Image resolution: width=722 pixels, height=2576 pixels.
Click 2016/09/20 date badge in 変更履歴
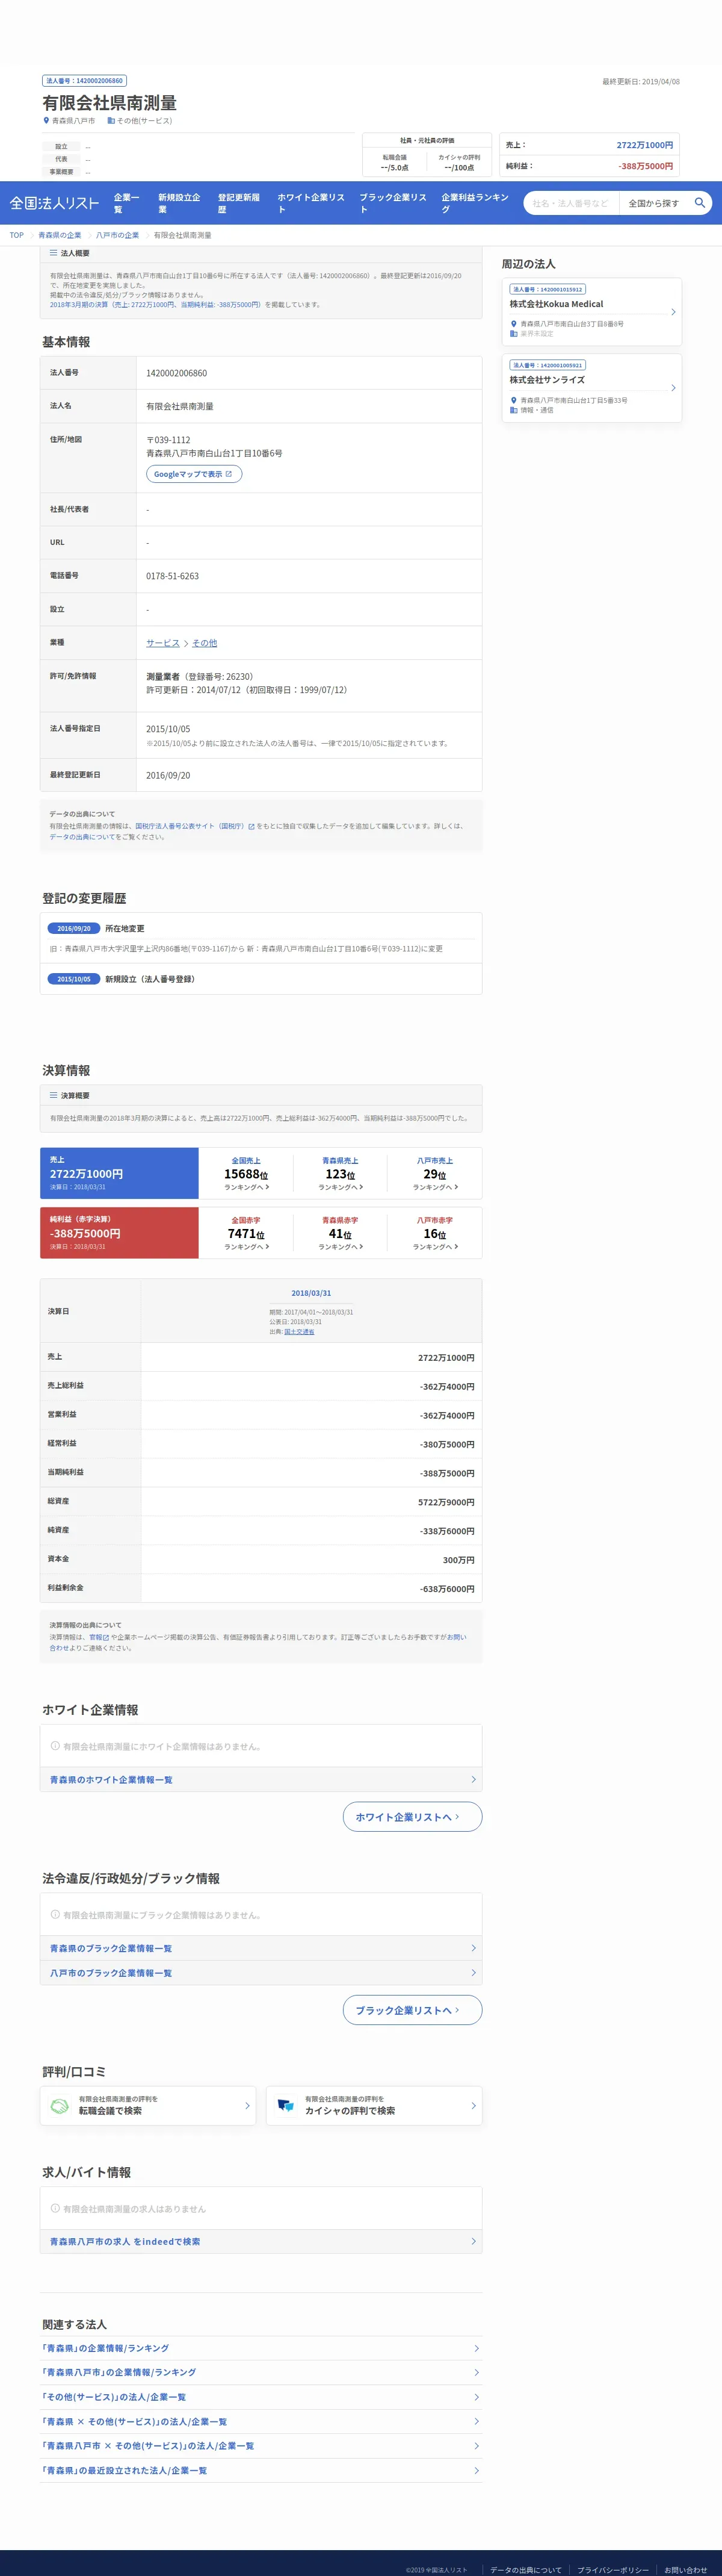[74, 928]
